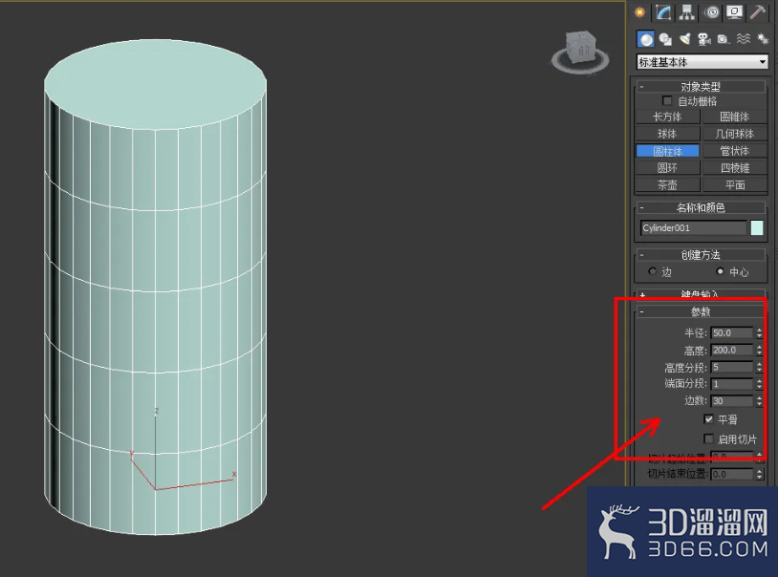778x577 pixels.
Task: Select the Geometry category sphere icon
Action: (x=645, y=39)
